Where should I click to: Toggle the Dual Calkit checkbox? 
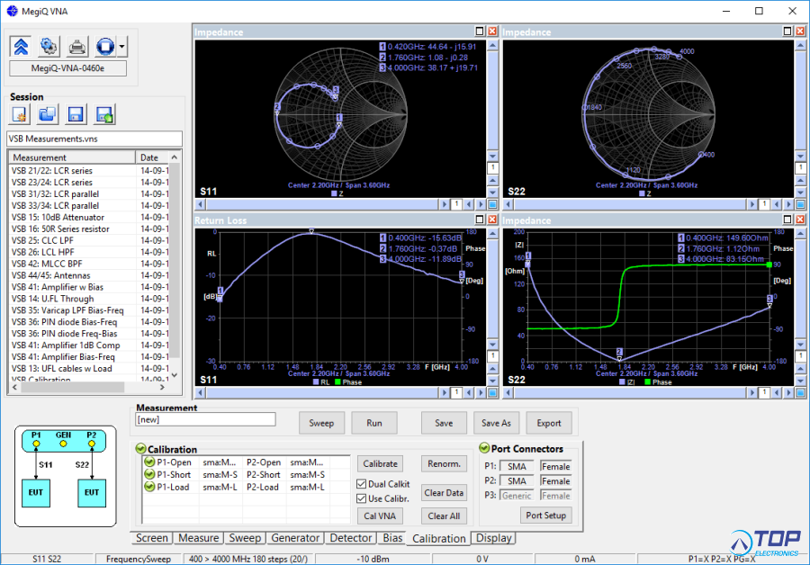[x=362, y=484]
